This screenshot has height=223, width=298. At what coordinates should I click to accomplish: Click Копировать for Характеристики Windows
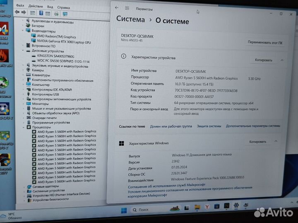click(257, 142)
